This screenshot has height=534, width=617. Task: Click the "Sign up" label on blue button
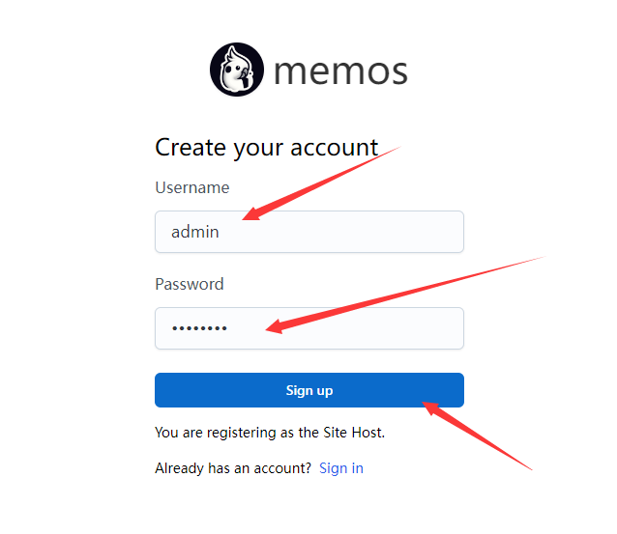[309, 390]
